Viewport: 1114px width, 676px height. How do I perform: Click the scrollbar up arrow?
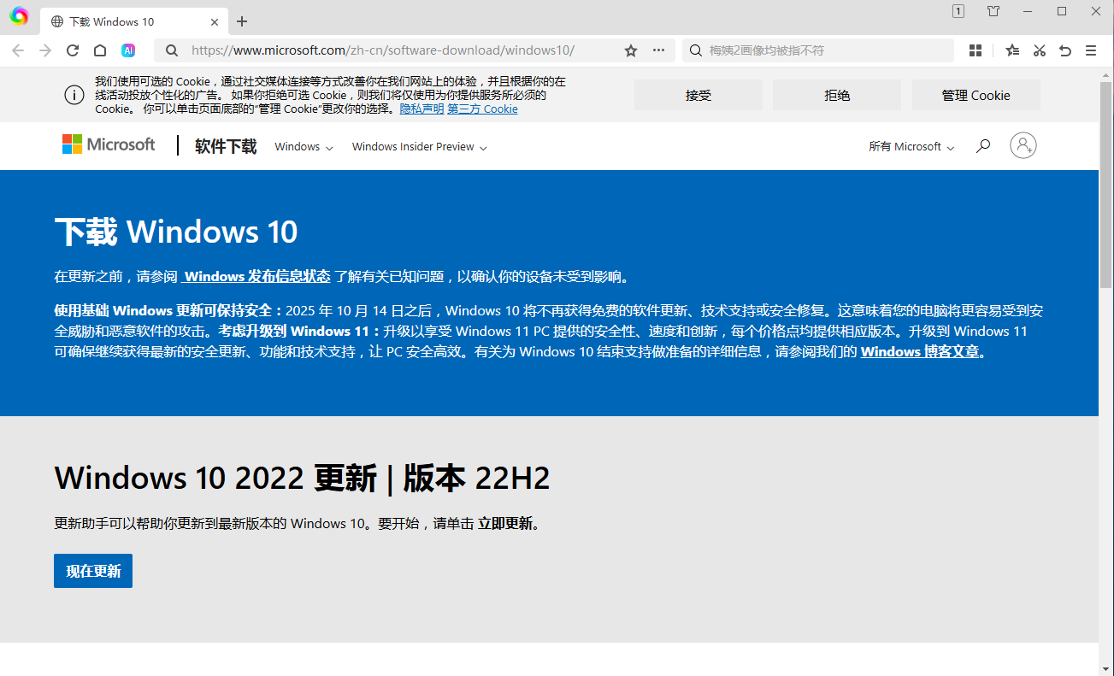point(1105,74)
